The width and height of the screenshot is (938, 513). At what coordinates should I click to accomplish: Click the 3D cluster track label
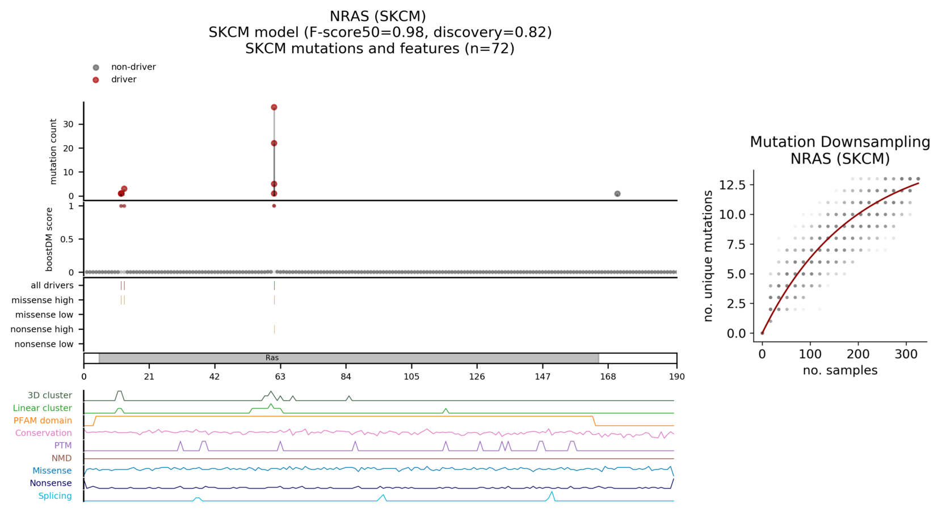point(50,396)
